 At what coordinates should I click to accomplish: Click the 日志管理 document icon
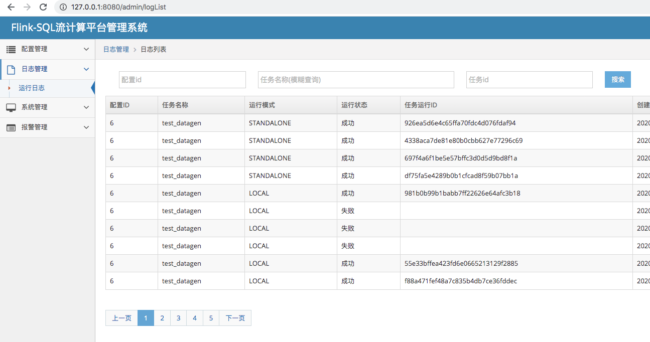[x=12, y=69]
